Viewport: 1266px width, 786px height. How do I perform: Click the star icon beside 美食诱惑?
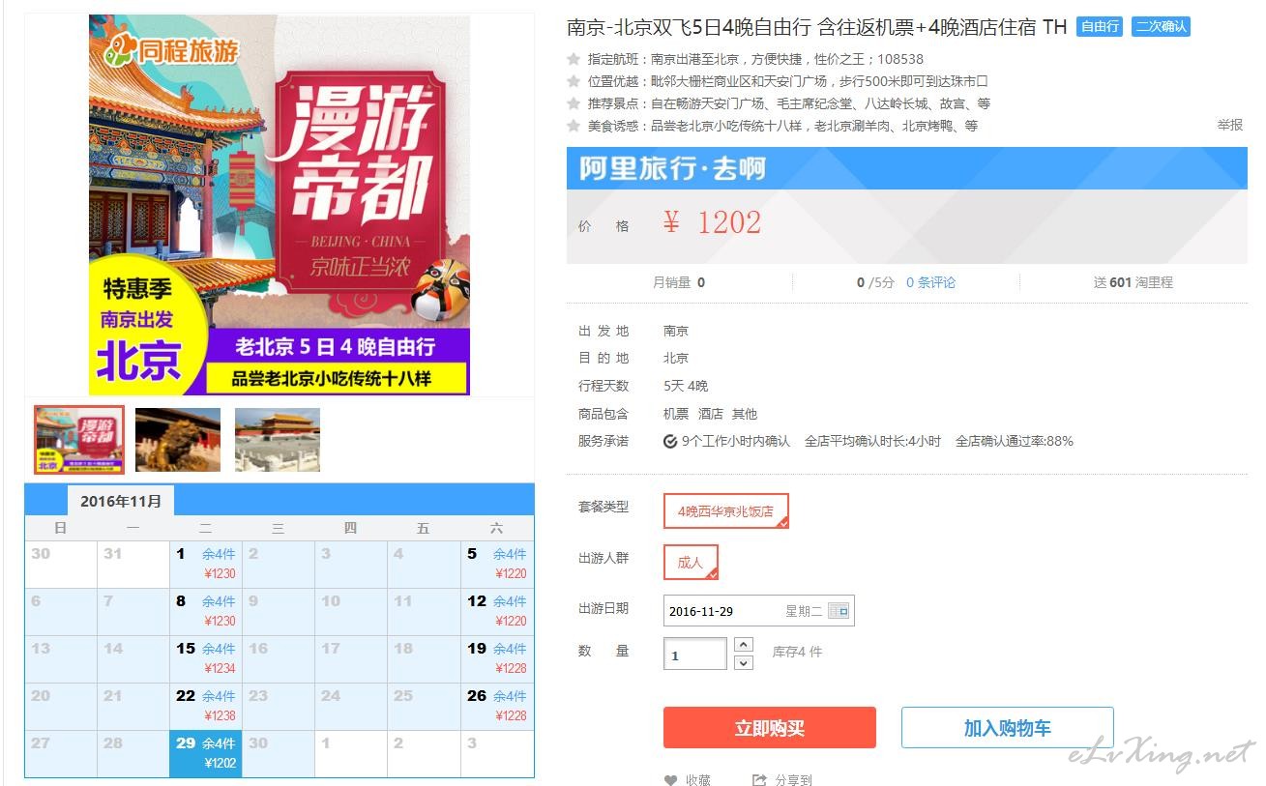point(574,126)
